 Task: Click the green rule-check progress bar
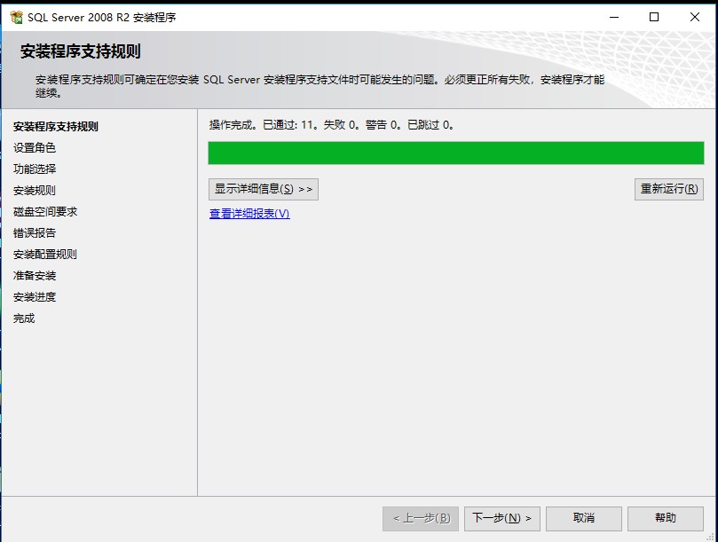coord(456,153)
